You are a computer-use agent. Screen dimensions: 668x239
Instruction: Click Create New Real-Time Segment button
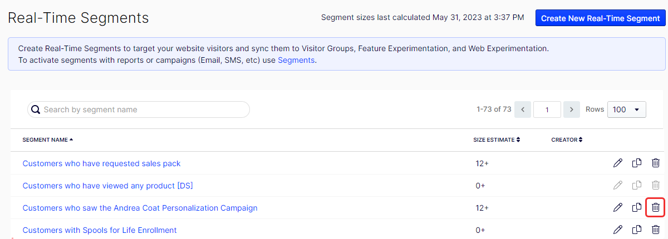click(601, 18)
